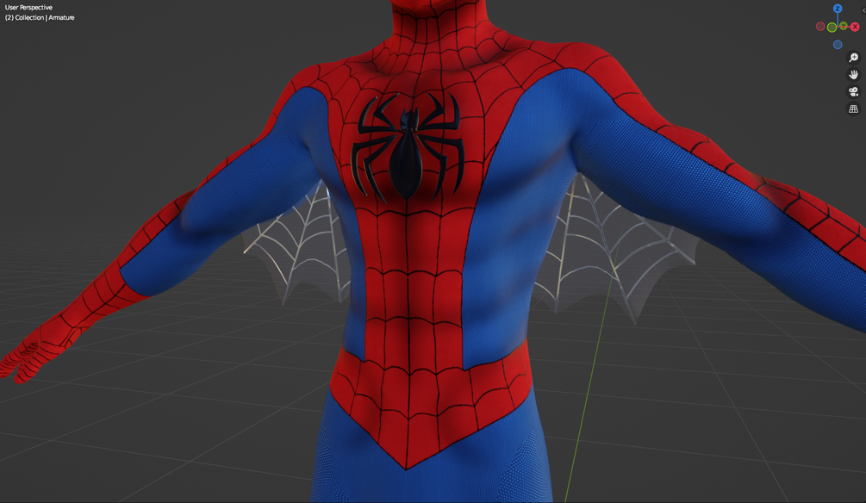Click the "User Perspective" viewport label

tap(28, 8)
